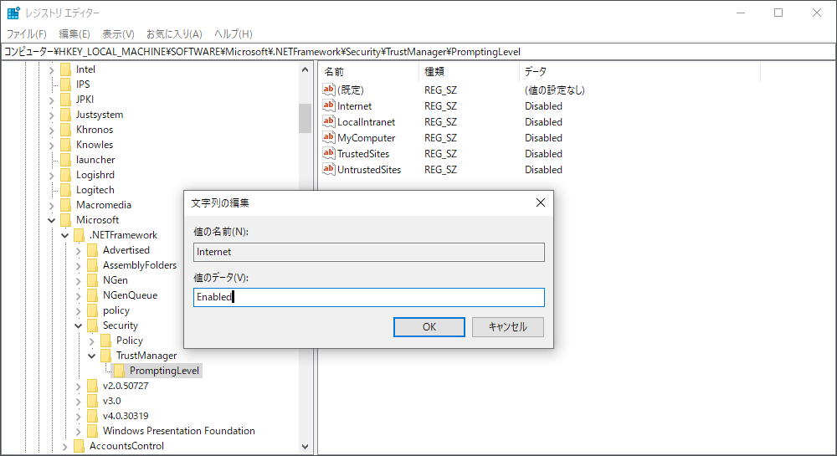Cancel the string edit with キャンセル
The image size is (837, 456).
click(508, 327)
